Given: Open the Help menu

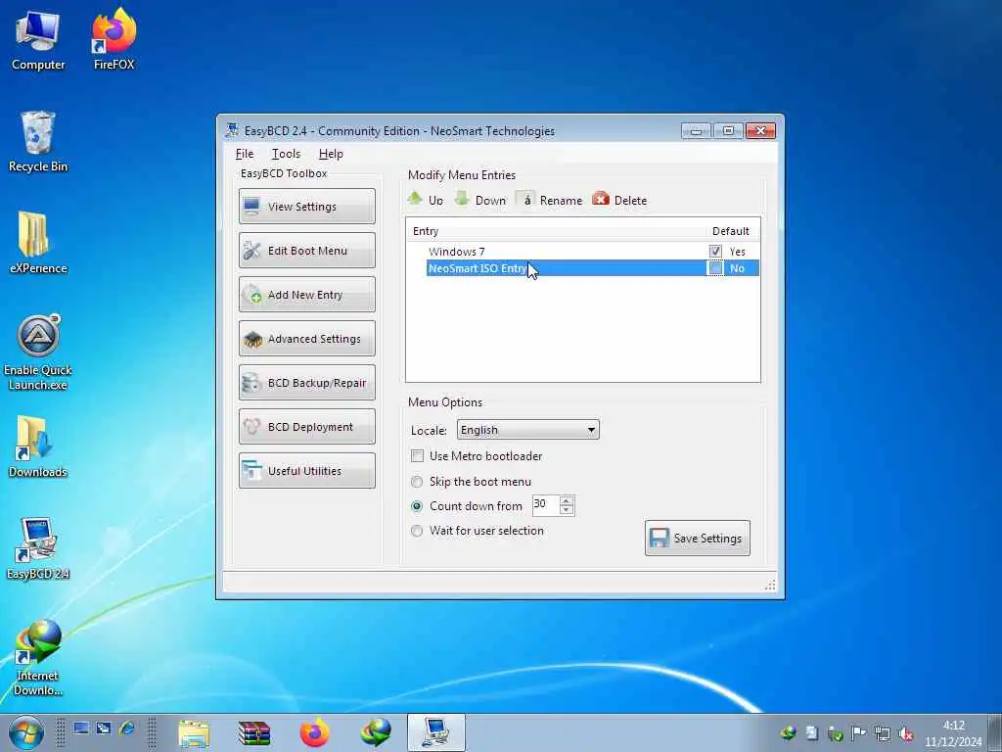Looking at the screenshot, I should coord(331,154).
